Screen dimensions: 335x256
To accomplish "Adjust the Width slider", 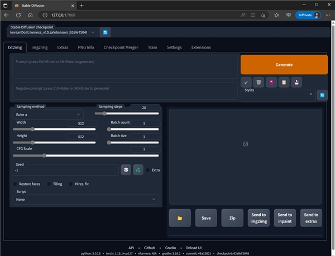I will tap(54, 129).
